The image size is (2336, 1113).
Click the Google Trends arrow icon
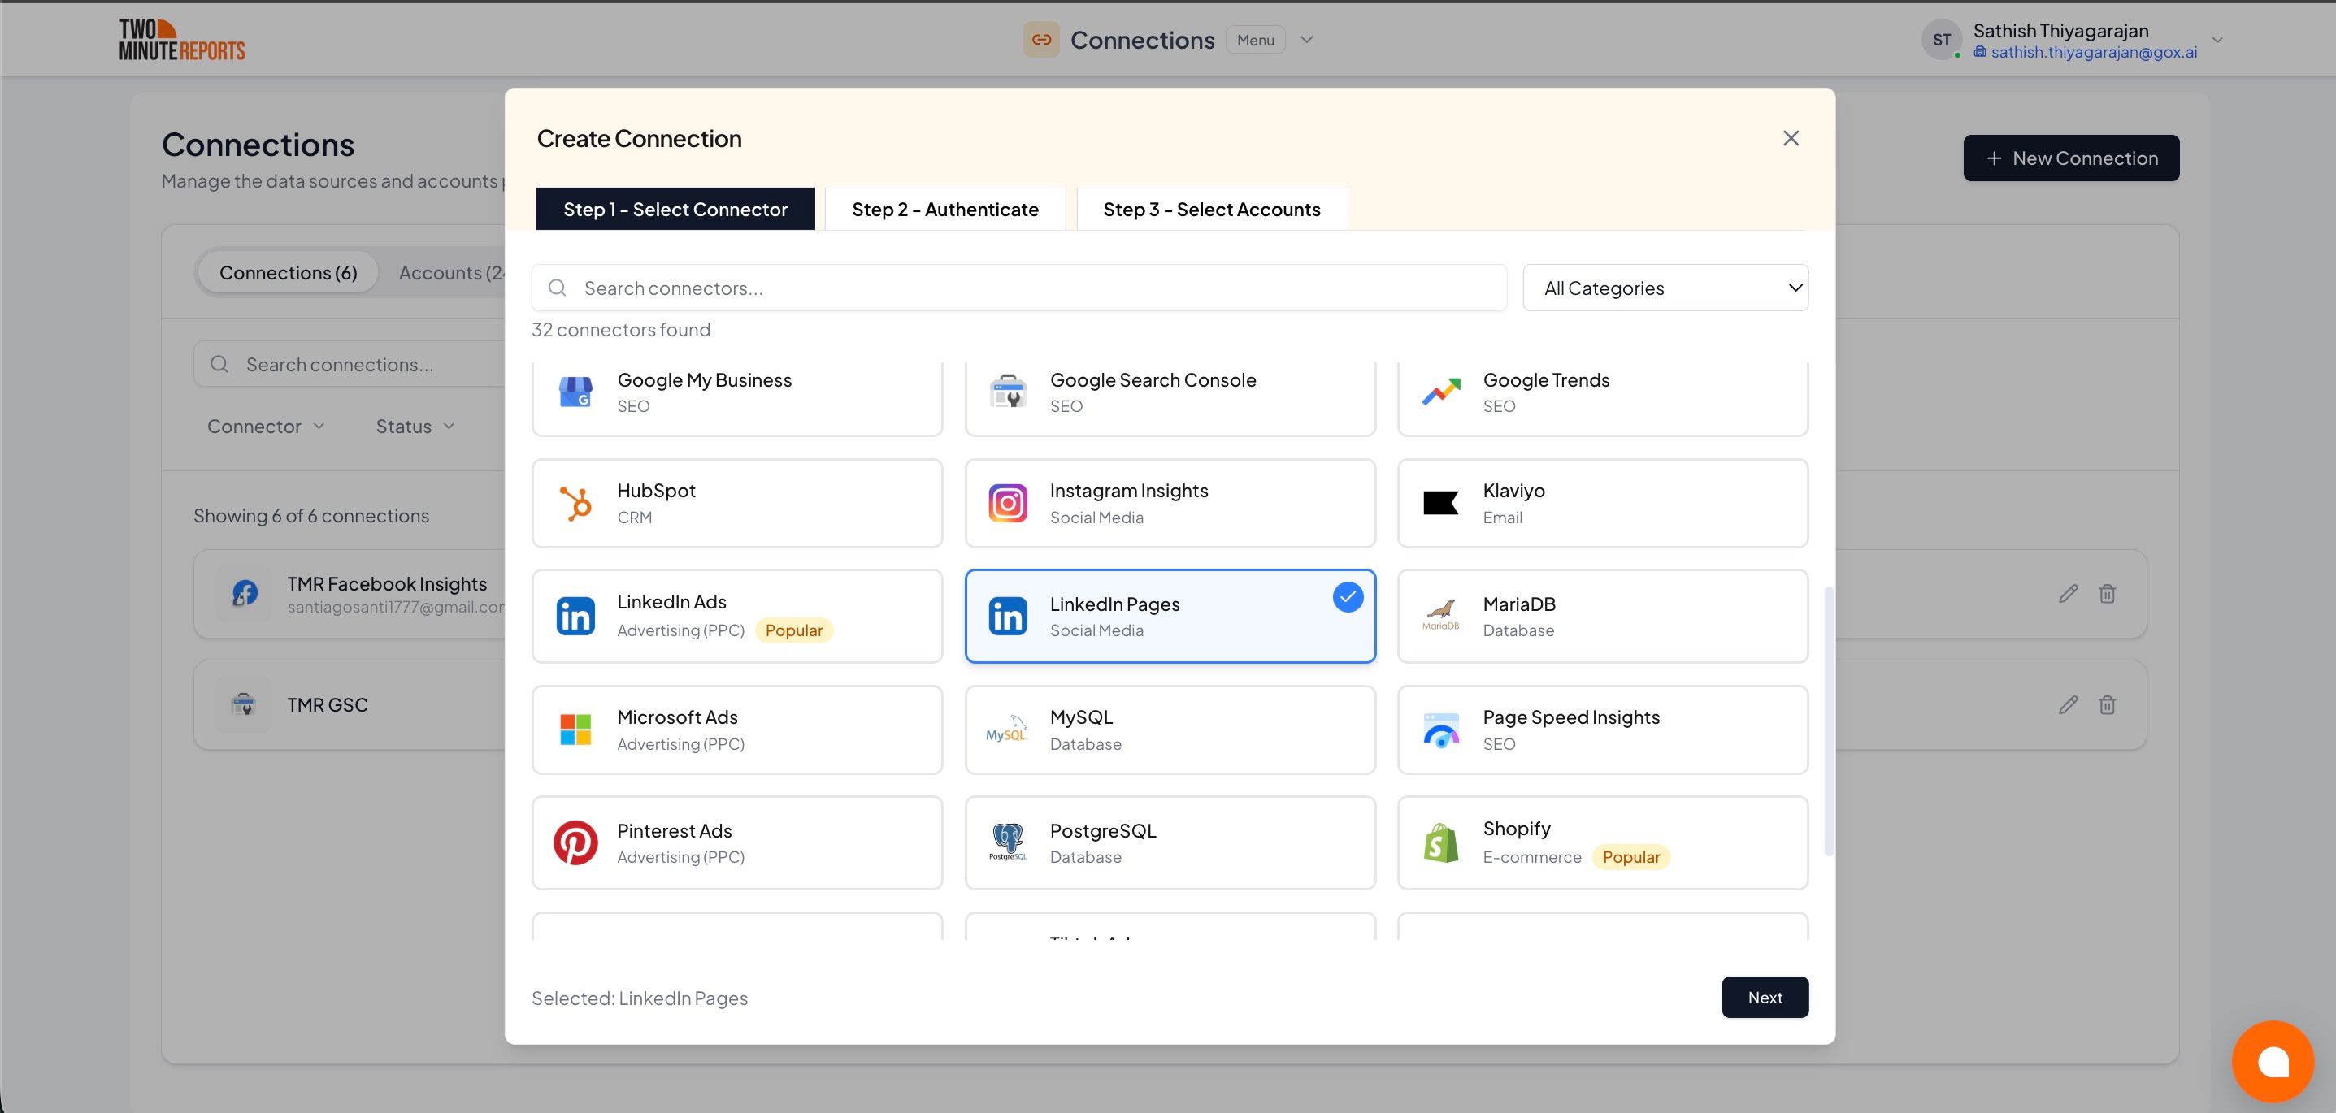pyautogui.click(x=1440, y=392)
